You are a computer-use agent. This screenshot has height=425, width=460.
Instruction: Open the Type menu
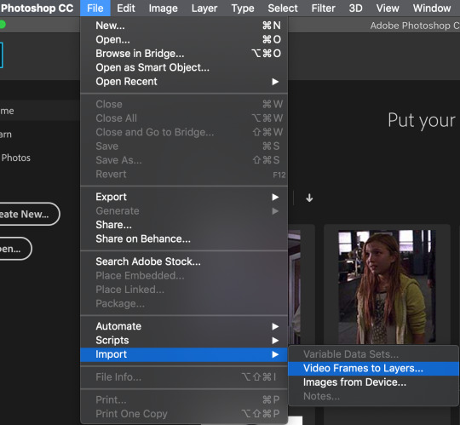tap(243, 9)
